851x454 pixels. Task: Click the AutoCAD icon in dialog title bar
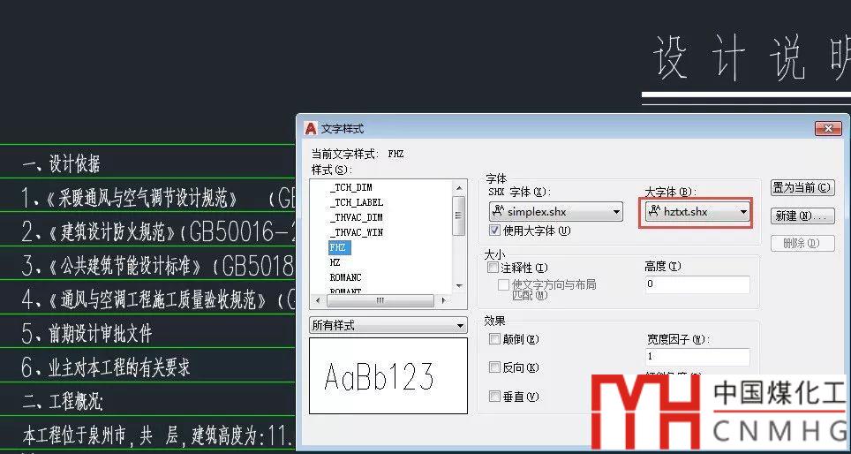[310, 129]
